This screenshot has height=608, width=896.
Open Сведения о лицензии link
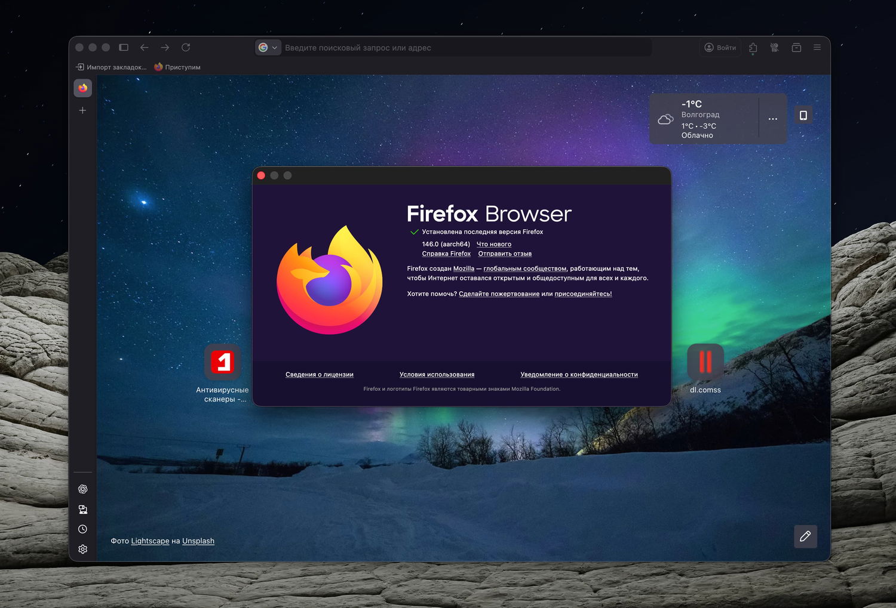[320, 375]
